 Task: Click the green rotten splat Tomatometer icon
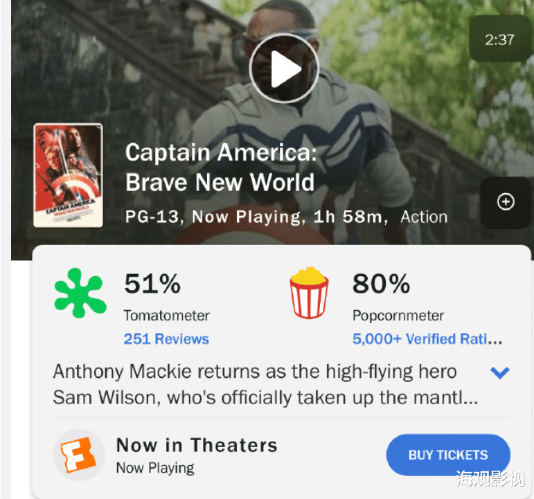pyautogui.click(x=80, y=293)
